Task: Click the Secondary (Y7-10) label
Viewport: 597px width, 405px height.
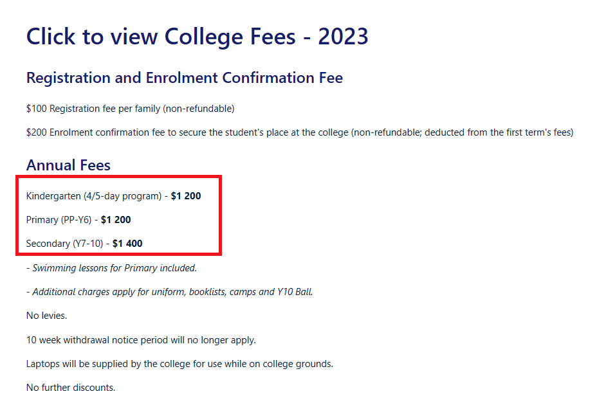Action: tap(64, 244)
